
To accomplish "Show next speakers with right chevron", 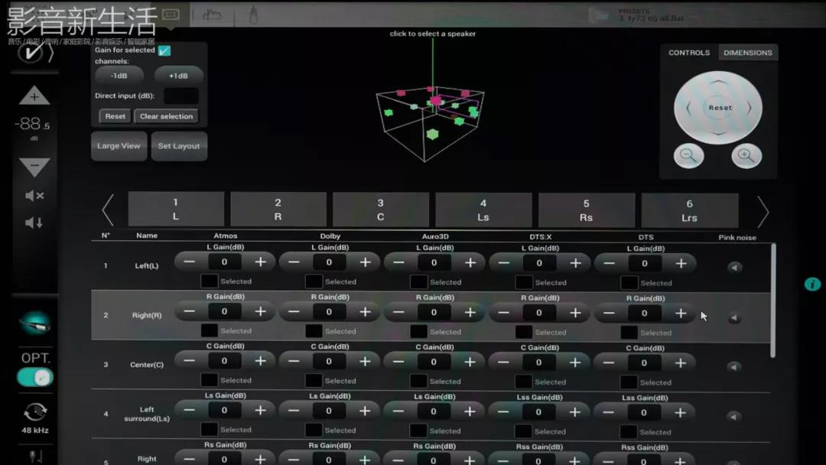I will tap(763, 212).
